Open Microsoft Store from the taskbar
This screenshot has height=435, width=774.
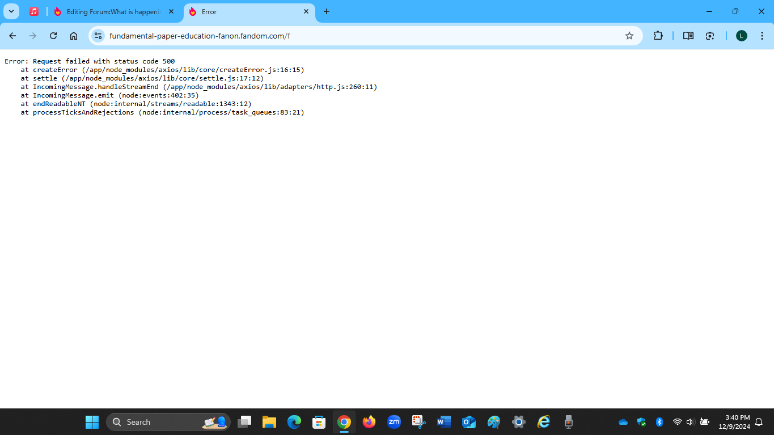coord(319,422)
